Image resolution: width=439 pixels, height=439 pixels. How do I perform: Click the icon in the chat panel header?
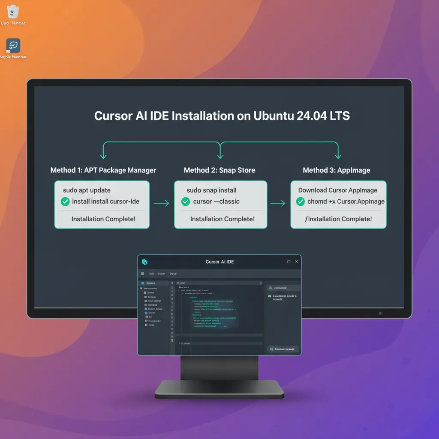pyautogui.click(x=270, y=288)
